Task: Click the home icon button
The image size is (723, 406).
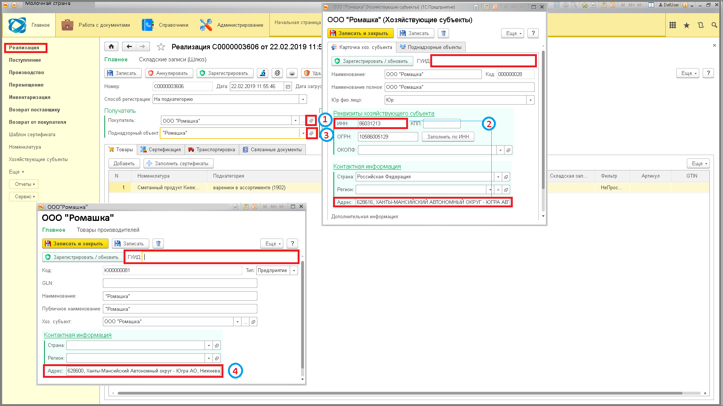Action: pos(111,46)
